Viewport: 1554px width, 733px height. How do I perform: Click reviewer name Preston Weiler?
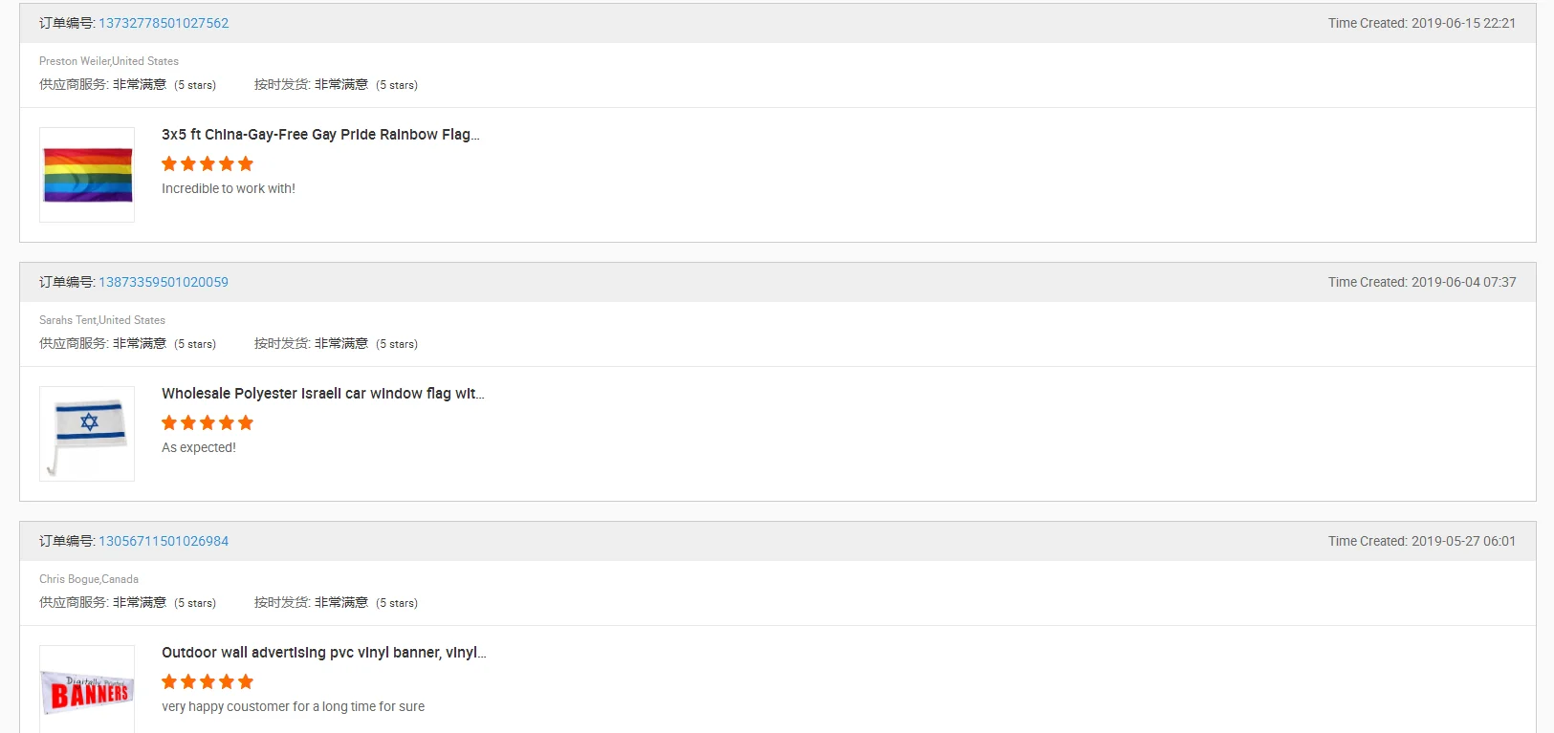(75, 61)
